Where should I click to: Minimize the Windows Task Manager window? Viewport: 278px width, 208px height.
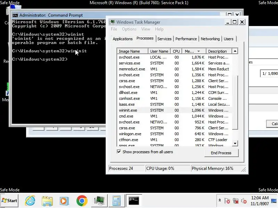coord(228,22)
